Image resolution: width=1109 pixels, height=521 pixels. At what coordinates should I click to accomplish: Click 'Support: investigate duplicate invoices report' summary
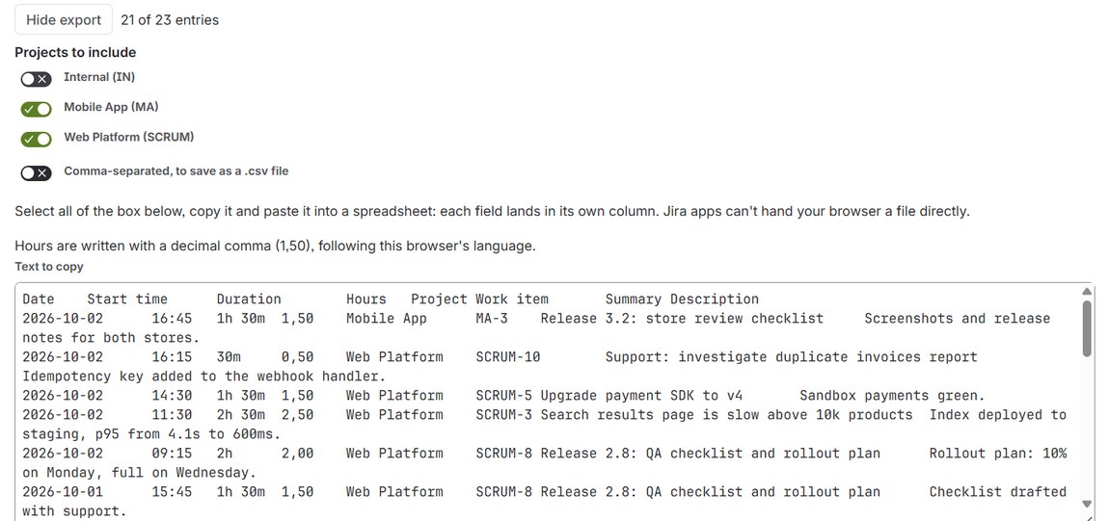coord(792,357)
